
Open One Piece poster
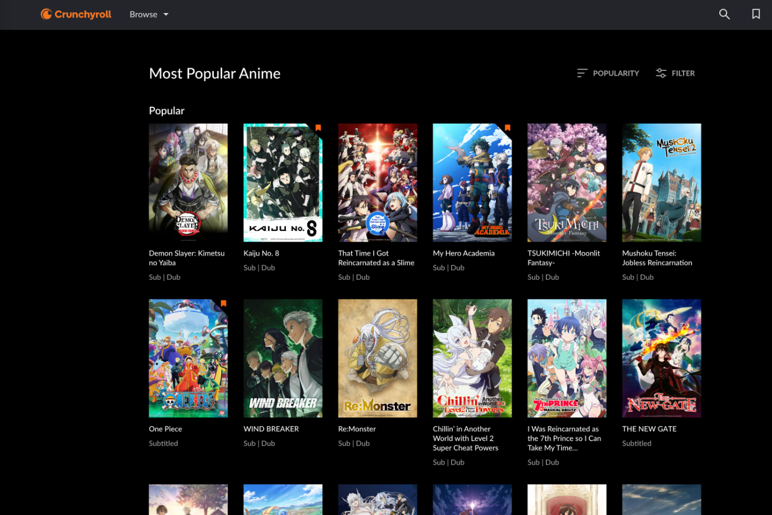coord(188,358)
